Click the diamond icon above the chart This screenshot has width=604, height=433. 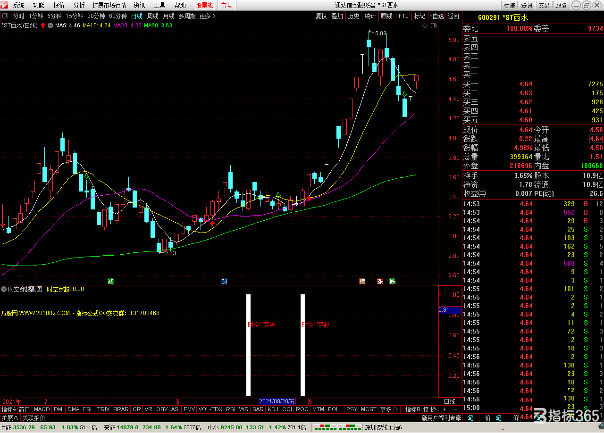(x=425, y=25)
